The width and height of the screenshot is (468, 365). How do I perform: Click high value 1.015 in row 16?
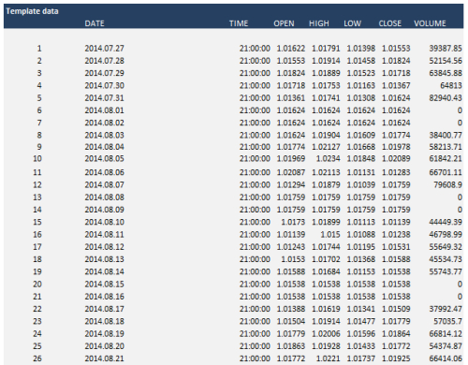(330, 235)
